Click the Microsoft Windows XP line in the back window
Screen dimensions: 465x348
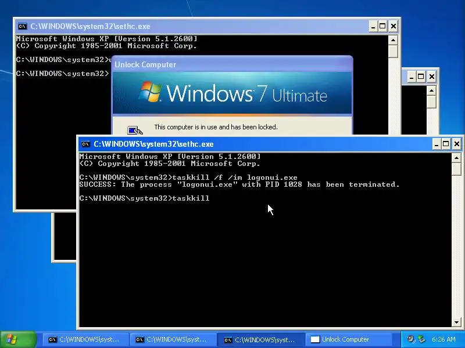click(106, 39)
